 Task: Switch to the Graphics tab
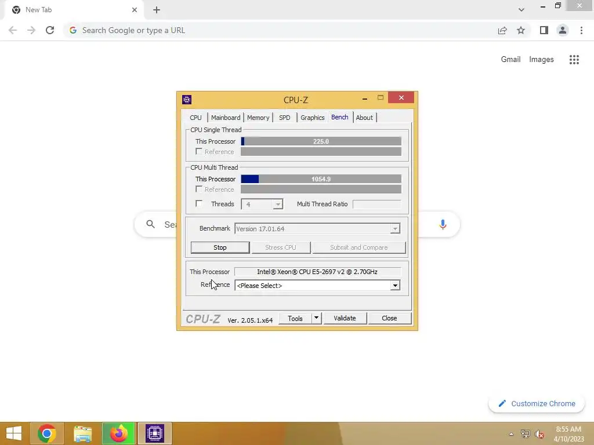pos(312,118)
